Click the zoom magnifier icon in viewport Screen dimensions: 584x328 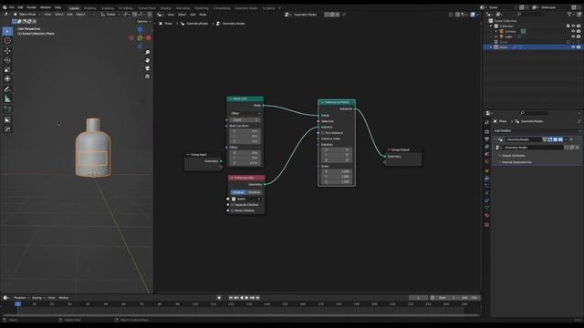coord(148,53)
